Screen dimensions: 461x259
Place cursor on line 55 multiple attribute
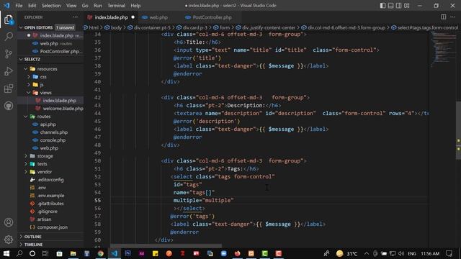(203, 200)
